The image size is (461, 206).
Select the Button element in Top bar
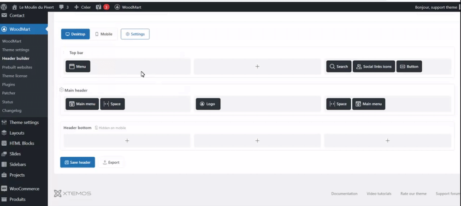409,67
